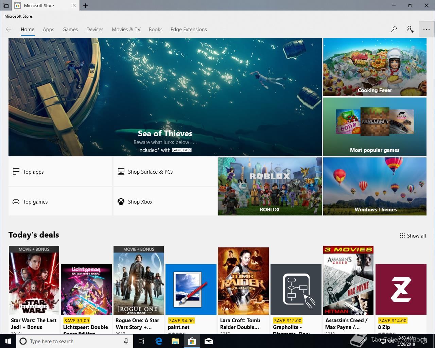The height and width of the screenshot is (348, 435).
Task: Open File Explorer from the taskbar
Action: (175, 341)
